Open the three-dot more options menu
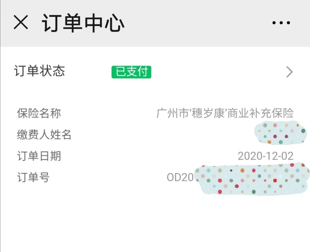The width and height of the screenshot is (310, 252). [281, 23]
